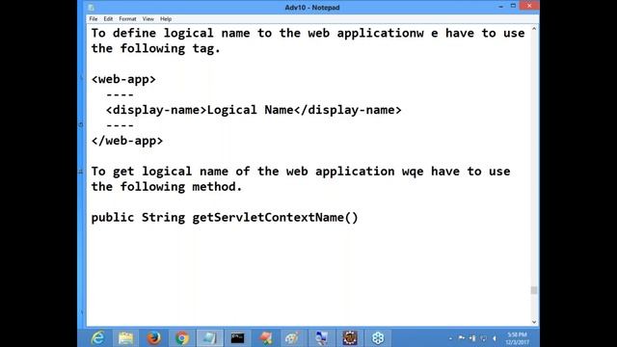The width and height of the screenshot is (617, 347).
Task: Open the dark red gear taskbar app
Action: pos(350,338)
